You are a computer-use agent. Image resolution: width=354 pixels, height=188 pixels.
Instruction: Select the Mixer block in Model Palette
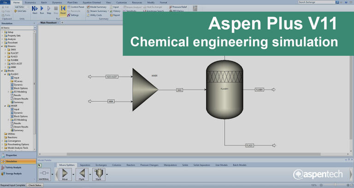point(65,175)
